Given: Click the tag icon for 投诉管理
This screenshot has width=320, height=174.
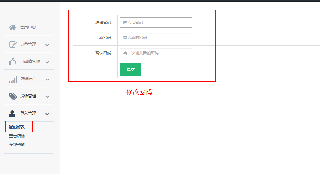Looking at the screenshot, I should [x=13, y=96].
